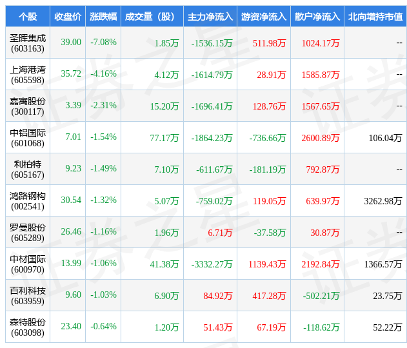Click the -4.16% change value
The height and width of the screenshot is (348, 407).
click(103, 73)
